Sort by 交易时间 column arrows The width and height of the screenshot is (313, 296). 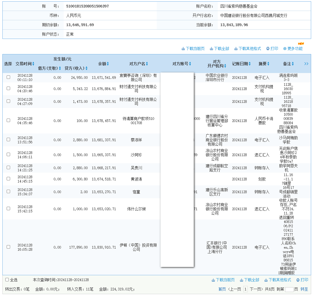click(x=33, y=64)
